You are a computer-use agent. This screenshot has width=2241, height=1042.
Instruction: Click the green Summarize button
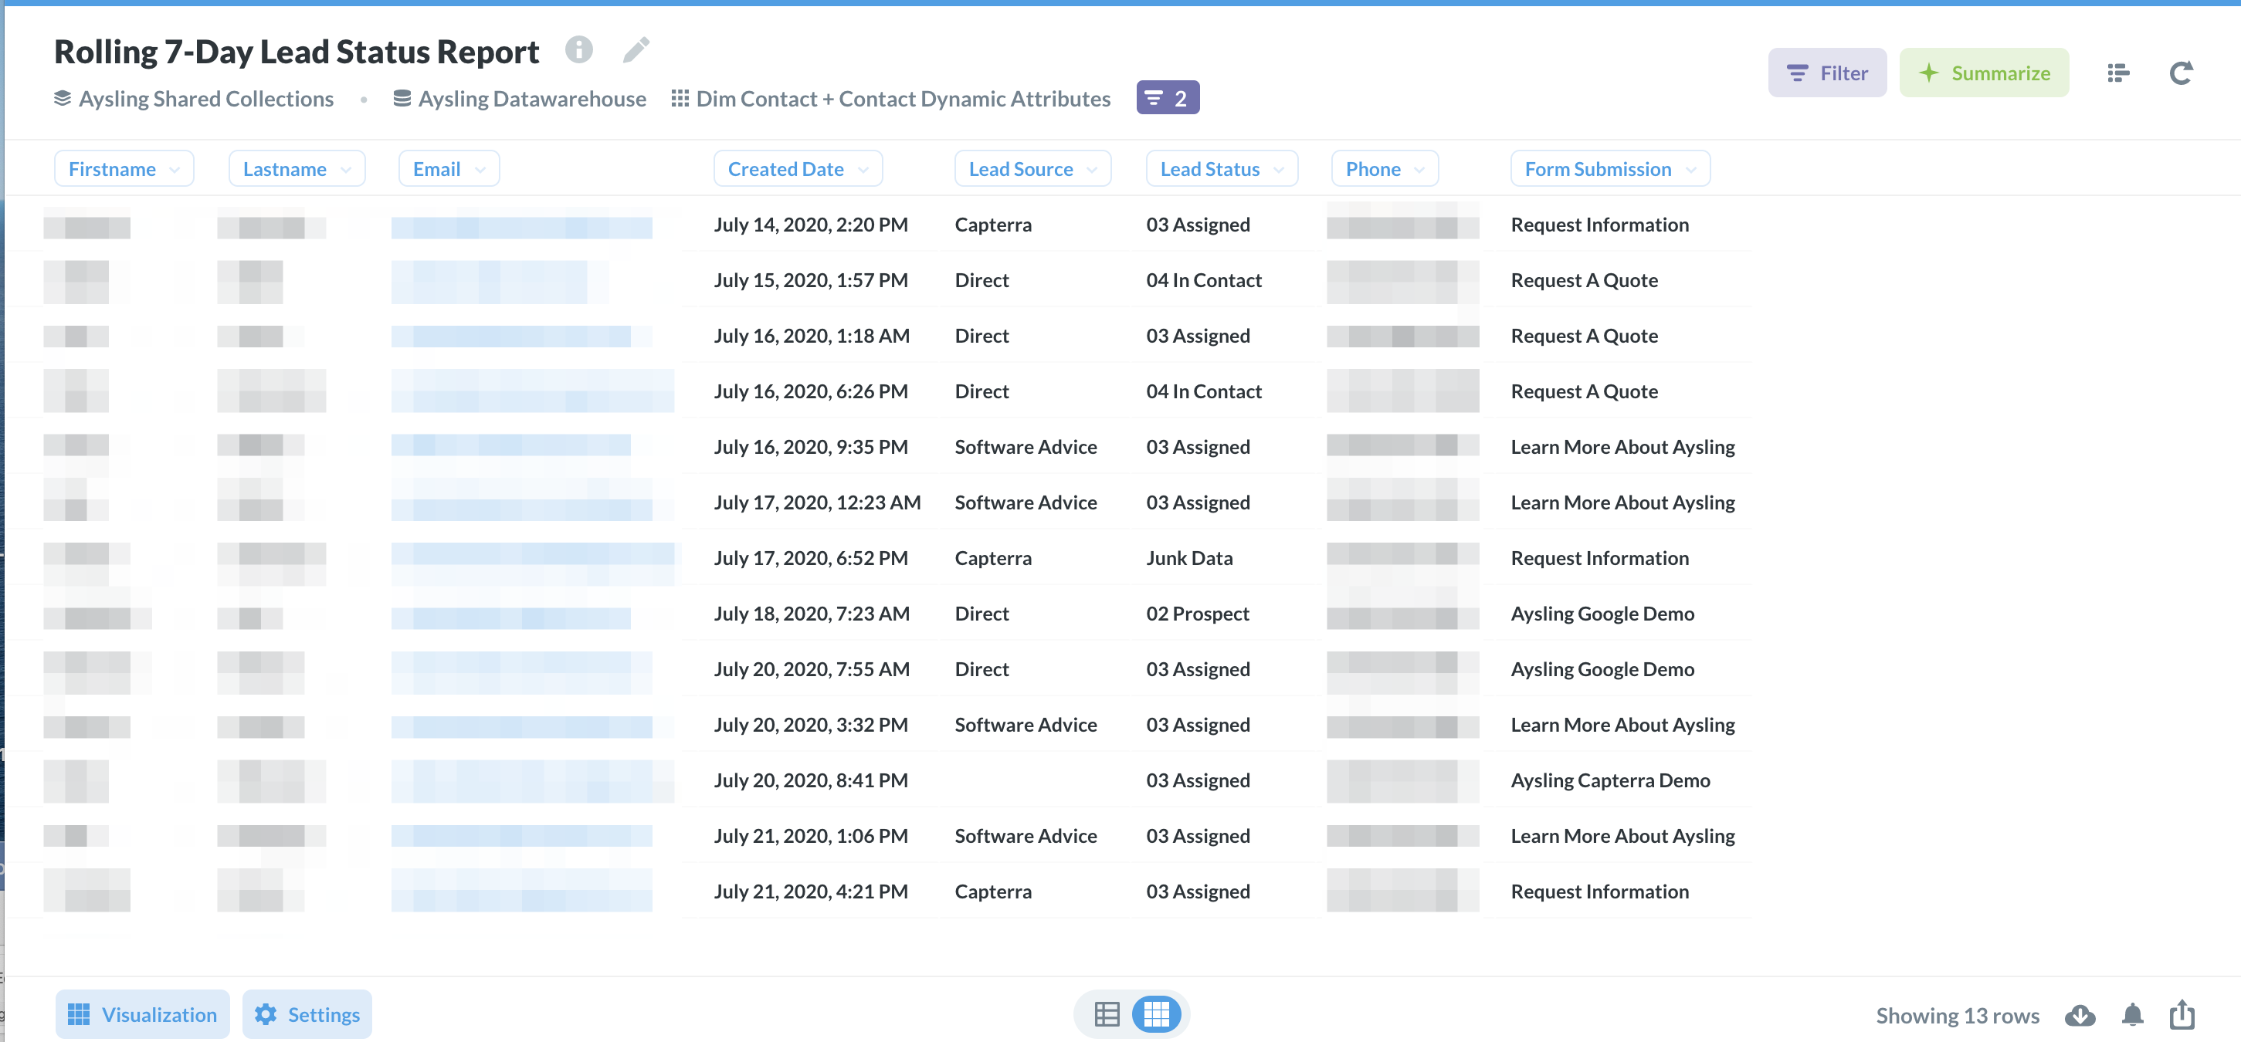(1984, 73)
